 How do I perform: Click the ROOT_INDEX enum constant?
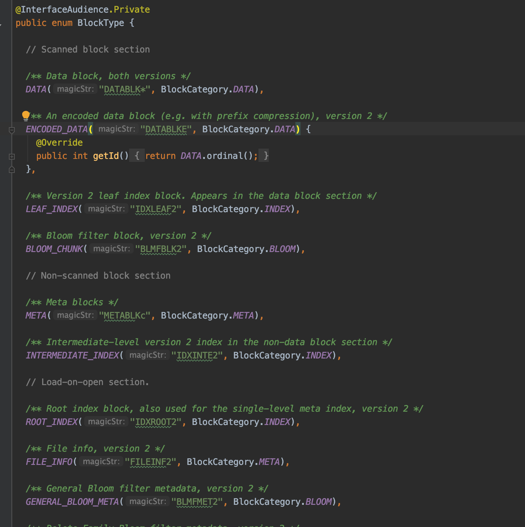tap(52, 422)
